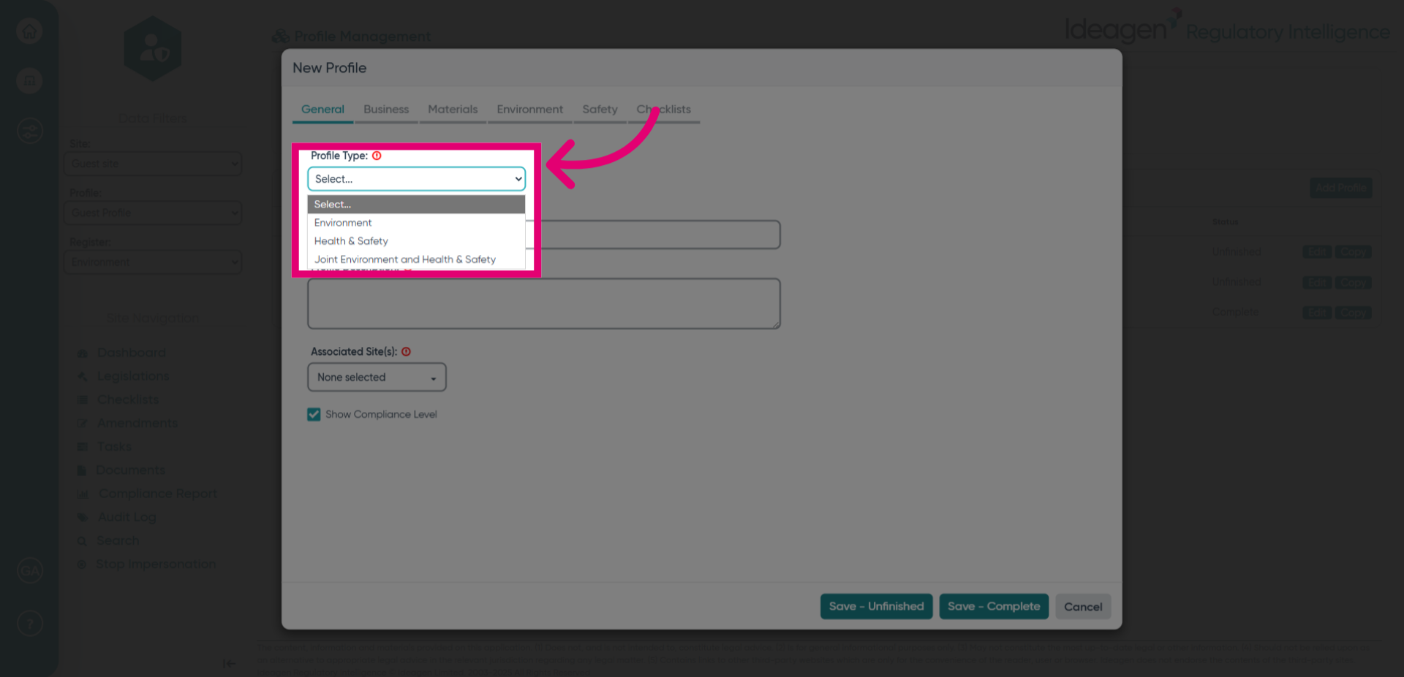1404x677 pixels.
Task: Open the help question mark icon
Action: click(29, 624)
